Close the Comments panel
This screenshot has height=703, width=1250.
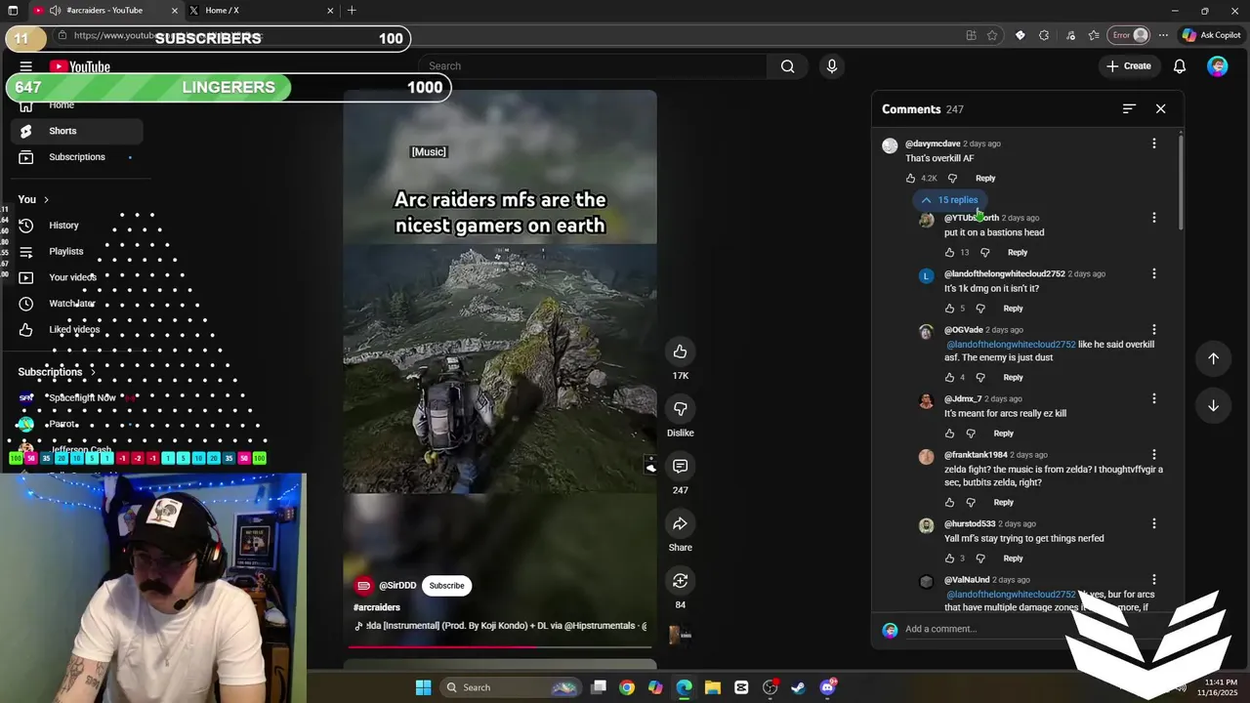(1160, 109)
